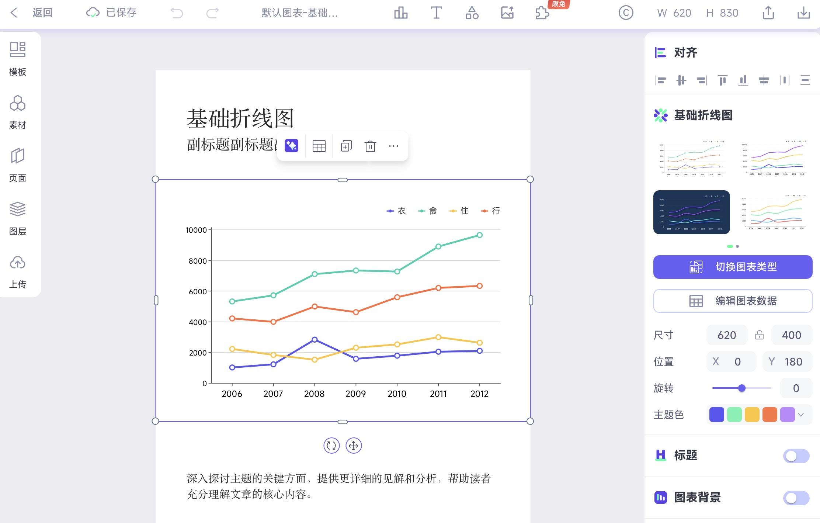
Task: Click the undo arrow
Action: (177, 13)
